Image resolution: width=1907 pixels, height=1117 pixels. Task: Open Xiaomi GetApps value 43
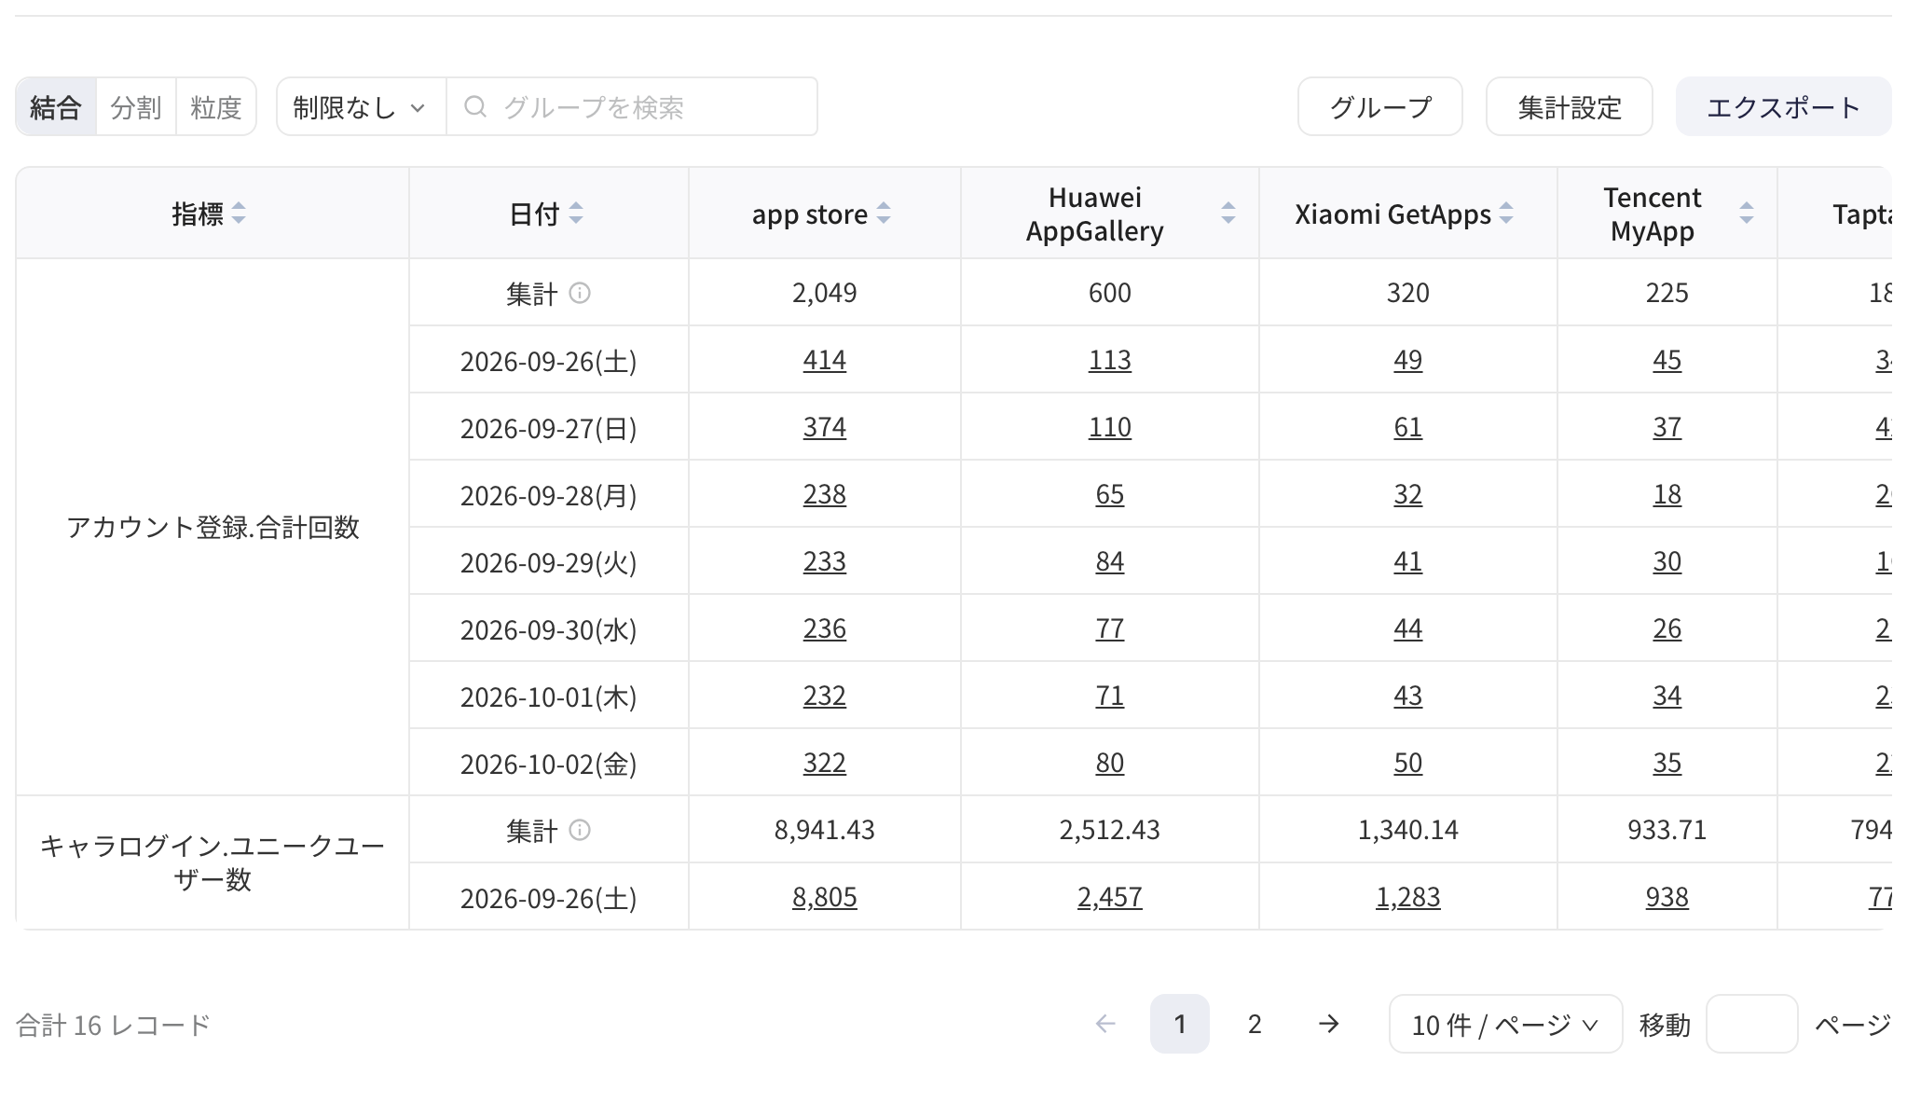[x=1408, y=696]
